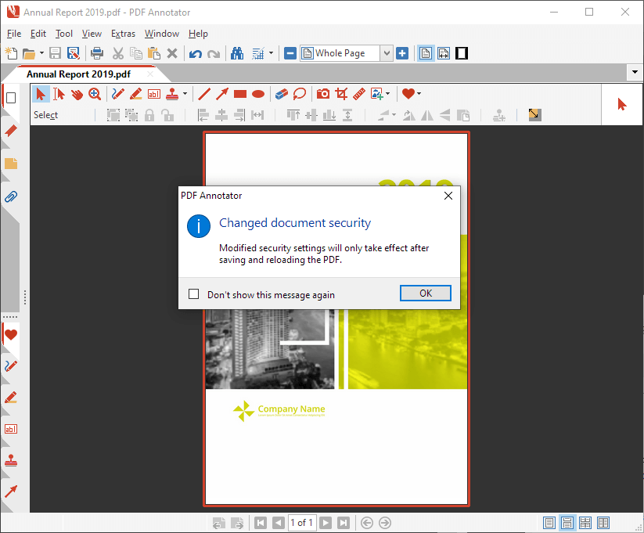Tick Don't show this message again
The height and width of the screenshot is (533, 644).
click(x=193, y=294)
